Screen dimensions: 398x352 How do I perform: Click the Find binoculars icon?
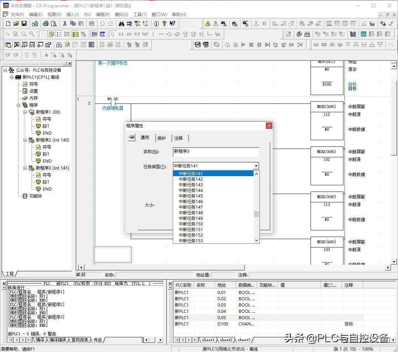point(121,24)
